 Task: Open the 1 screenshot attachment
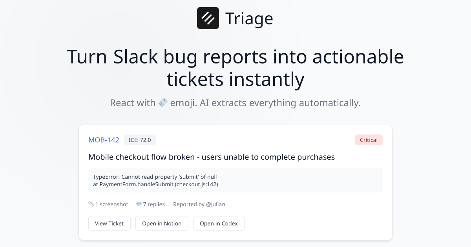click(111, 204)
